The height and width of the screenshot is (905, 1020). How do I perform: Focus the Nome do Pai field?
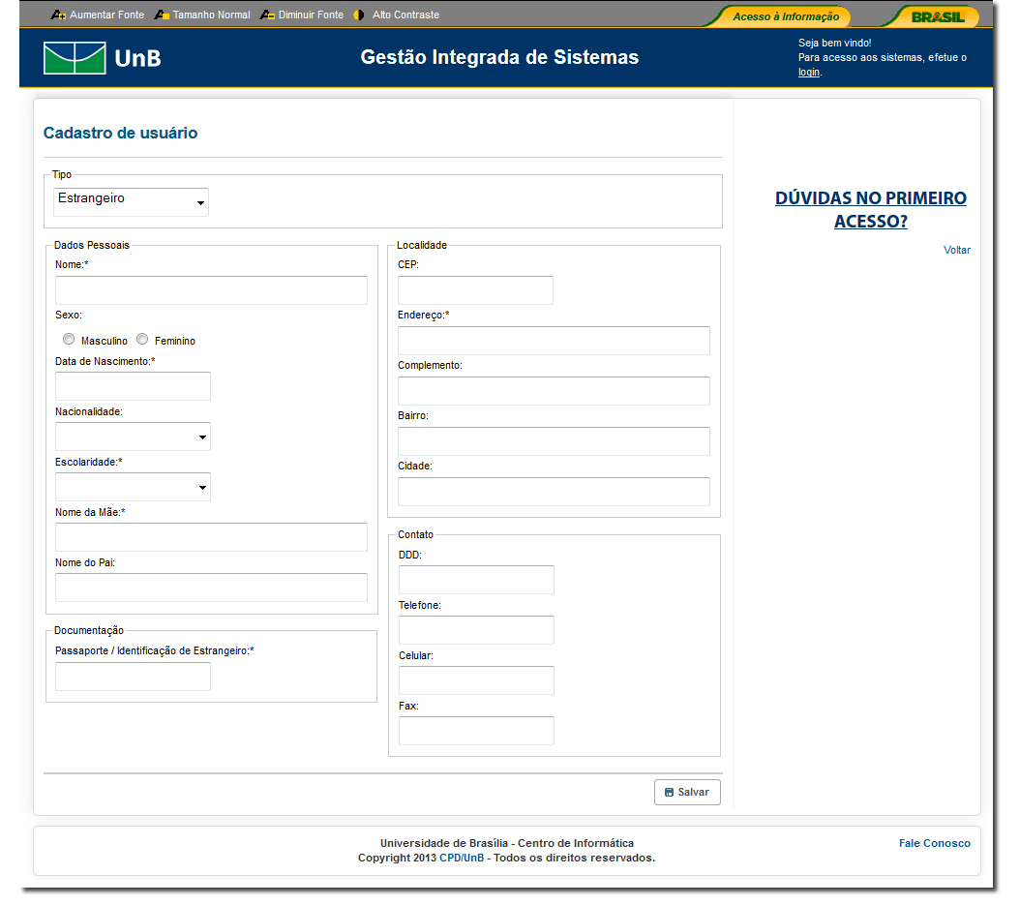click(x=211, y=588)
